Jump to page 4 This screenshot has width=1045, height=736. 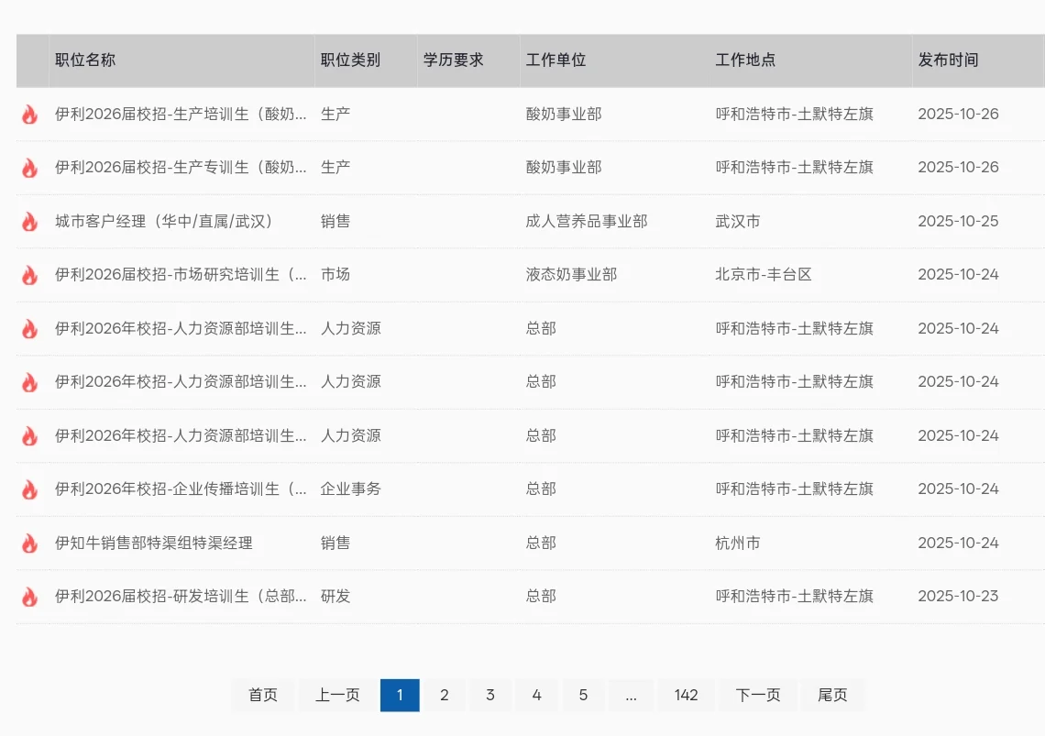(536, 696)
